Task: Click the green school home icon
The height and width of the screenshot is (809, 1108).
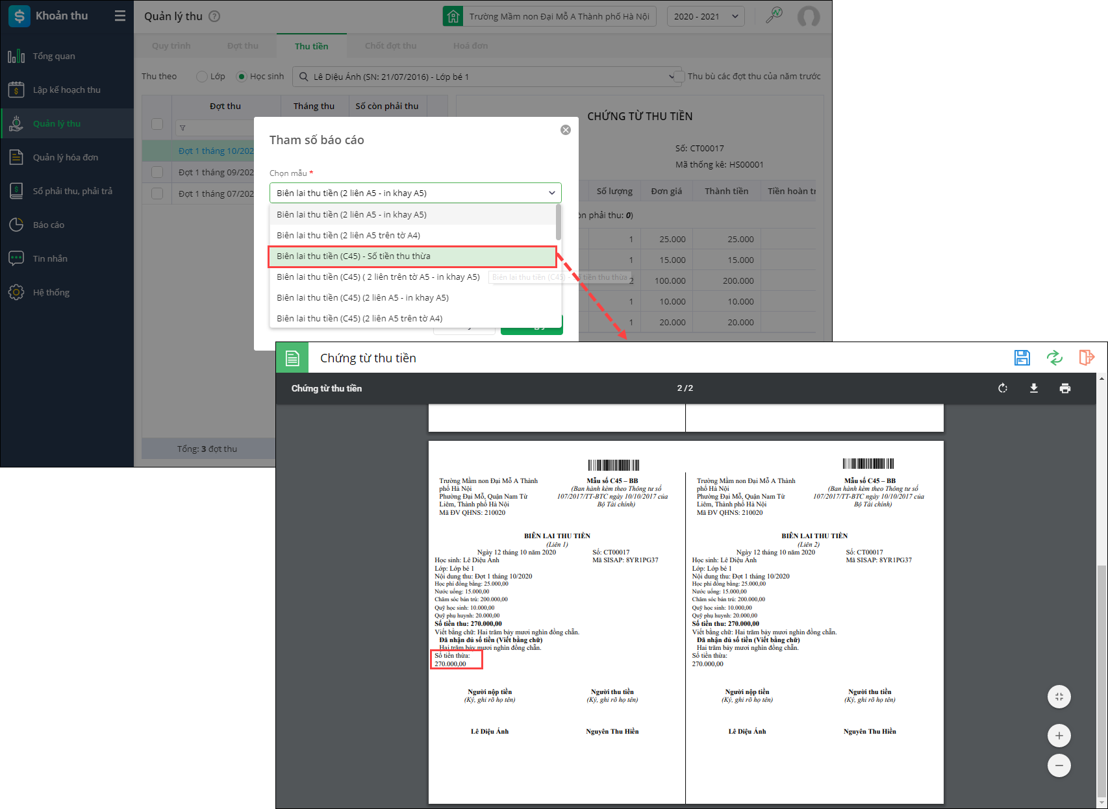Action: 453,16
